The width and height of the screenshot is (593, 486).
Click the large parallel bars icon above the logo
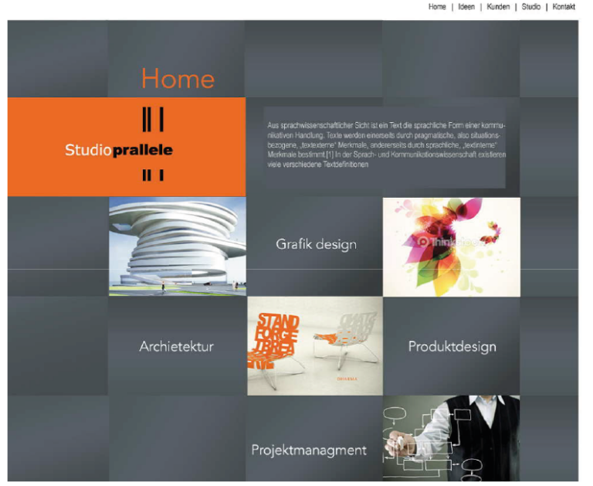[x=153, y=119]
